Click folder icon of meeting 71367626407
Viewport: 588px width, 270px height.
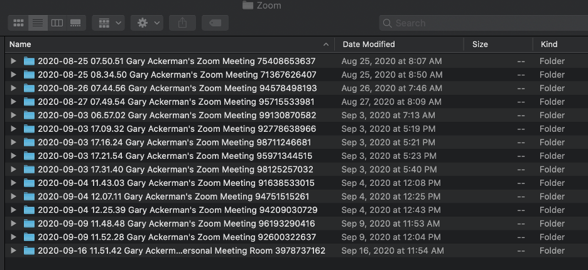pos(29,74)
